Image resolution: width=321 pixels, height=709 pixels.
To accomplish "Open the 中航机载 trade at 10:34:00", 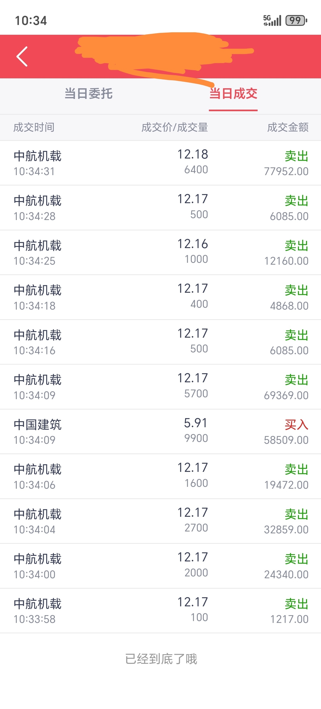I will pyautogui.click(x=160, y=566).
